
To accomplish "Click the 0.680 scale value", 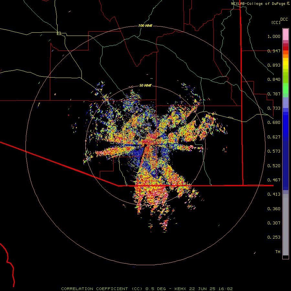I will (274, 123).
